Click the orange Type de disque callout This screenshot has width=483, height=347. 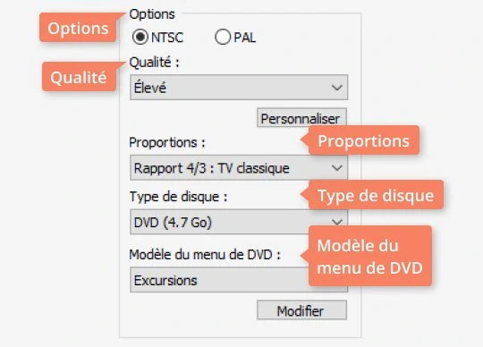(x=376, y=195)
